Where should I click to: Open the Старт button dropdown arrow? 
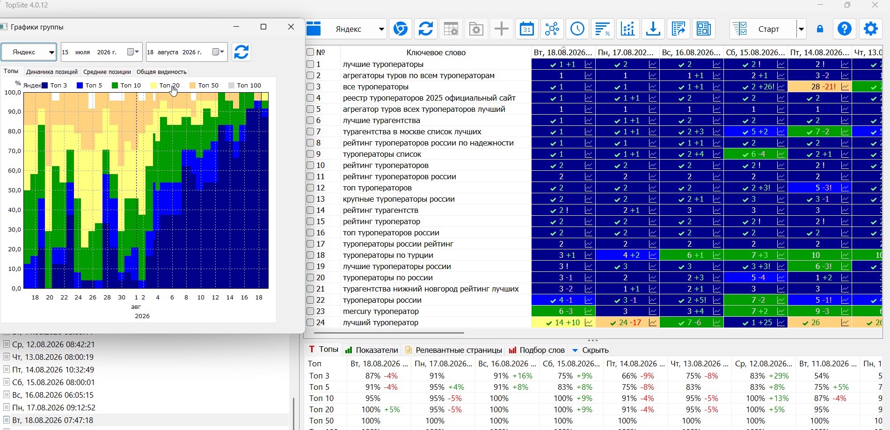pyautogui.click(x=801, y=29)
